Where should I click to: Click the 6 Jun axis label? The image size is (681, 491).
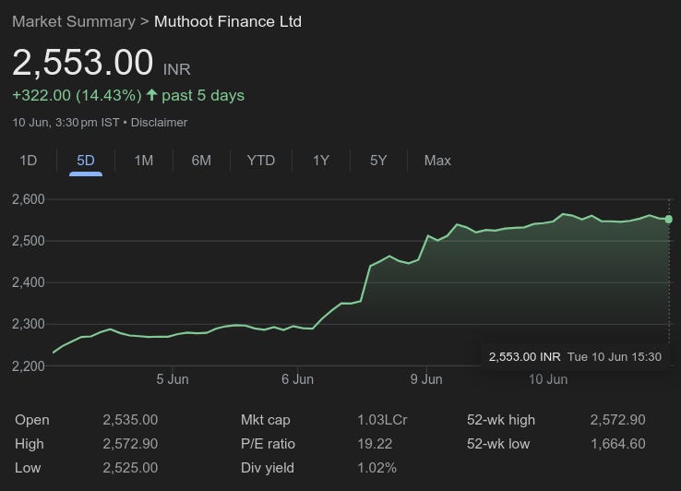click(x=297, y=379)
